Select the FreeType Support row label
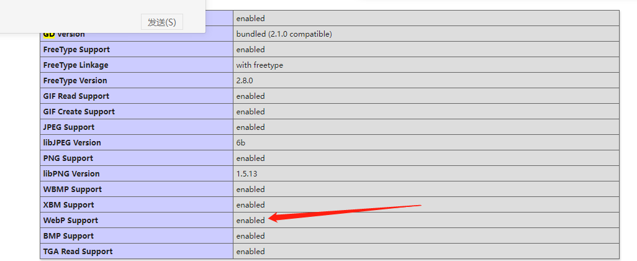This screenshot has width=637, height=261. [x=76, y=50]
